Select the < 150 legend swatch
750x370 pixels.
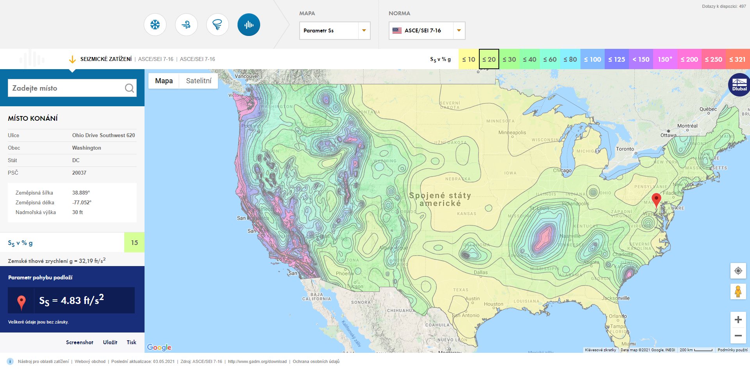(641, 59)
